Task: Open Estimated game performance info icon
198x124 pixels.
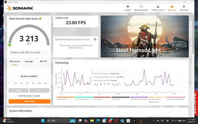Action: coord(95,39)
